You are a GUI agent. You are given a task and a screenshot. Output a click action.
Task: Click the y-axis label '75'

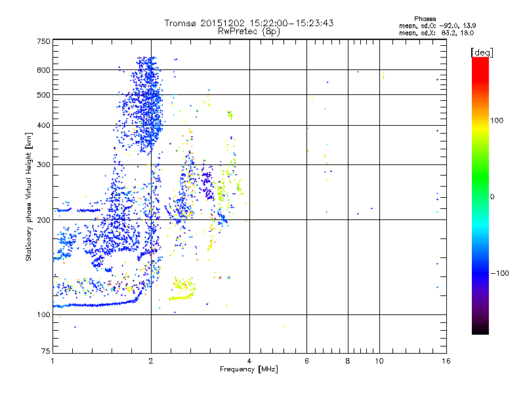pos(46,351)
